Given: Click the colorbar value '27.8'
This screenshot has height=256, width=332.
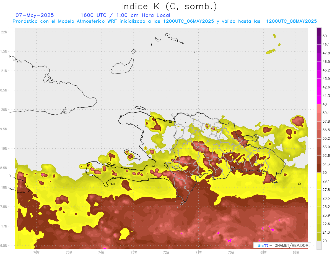Looking at the screenshot, I should 326,189.
